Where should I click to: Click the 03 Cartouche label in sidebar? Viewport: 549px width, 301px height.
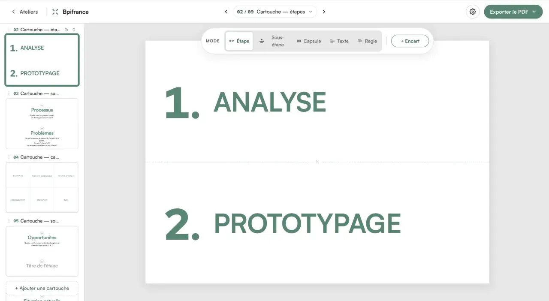(x=36, y=93)
